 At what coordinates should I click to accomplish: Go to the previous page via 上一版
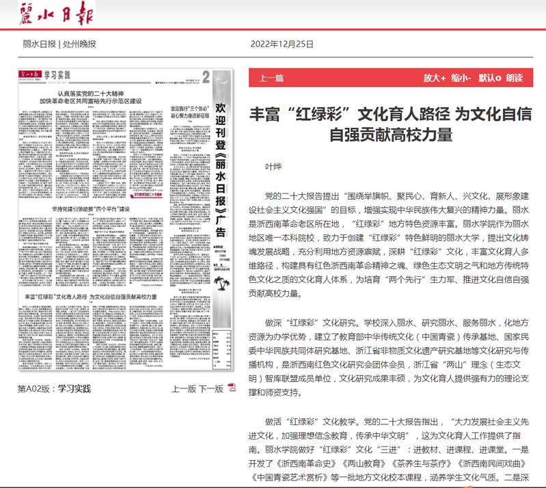coord(182,389)
